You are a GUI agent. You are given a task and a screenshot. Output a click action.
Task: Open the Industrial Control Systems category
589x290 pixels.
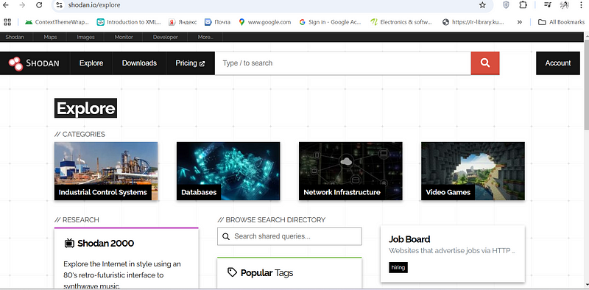point(106,171)
